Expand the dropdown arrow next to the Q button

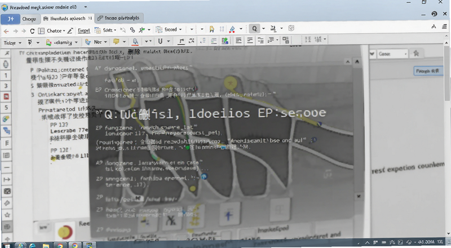(263, 29)
